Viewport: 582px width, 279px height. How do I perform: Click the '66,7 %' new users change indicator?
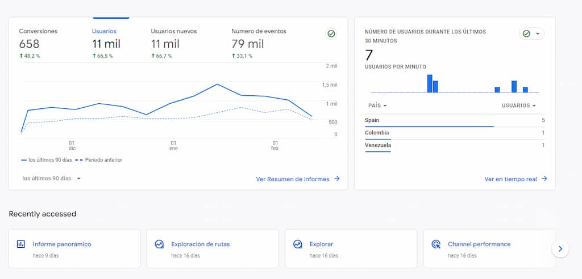pos(161,56)
